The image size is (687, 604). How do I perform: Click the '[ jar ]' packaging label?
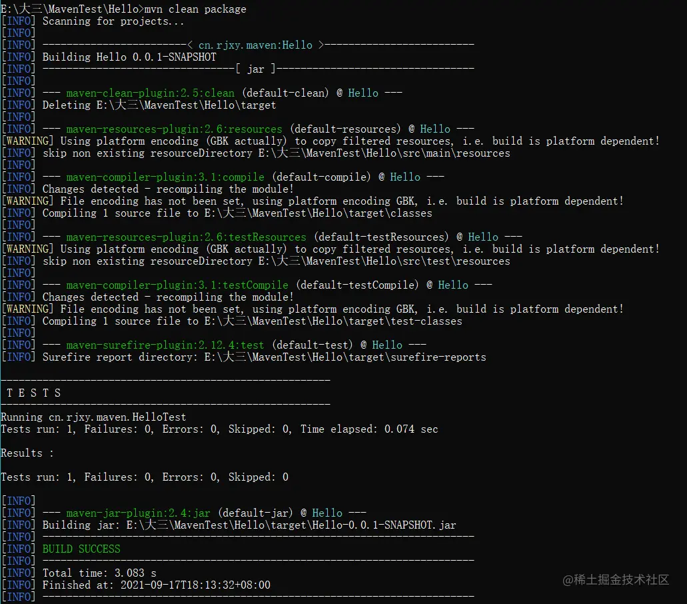(255, 69)
